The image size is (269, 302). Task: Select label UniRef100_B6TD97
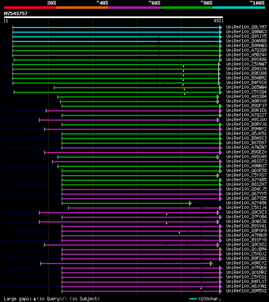click(246, 143)
